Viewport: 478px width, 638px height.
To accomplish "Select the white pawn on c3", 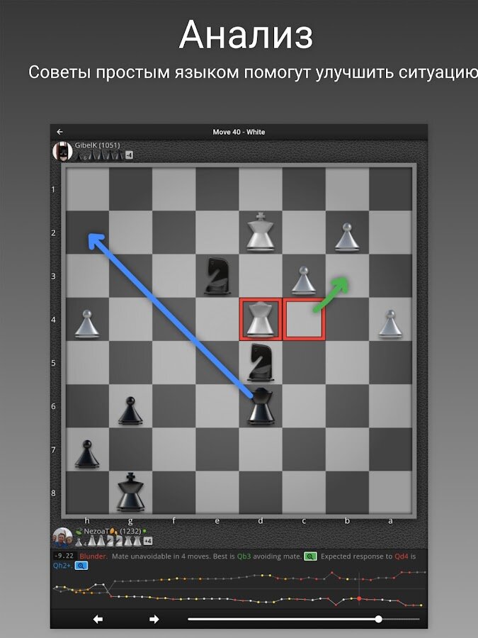I will (304, 280).
